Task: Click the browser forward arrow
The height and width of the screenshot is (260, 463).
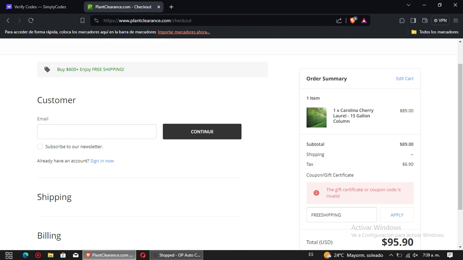Action: click(x=19, y=21)
